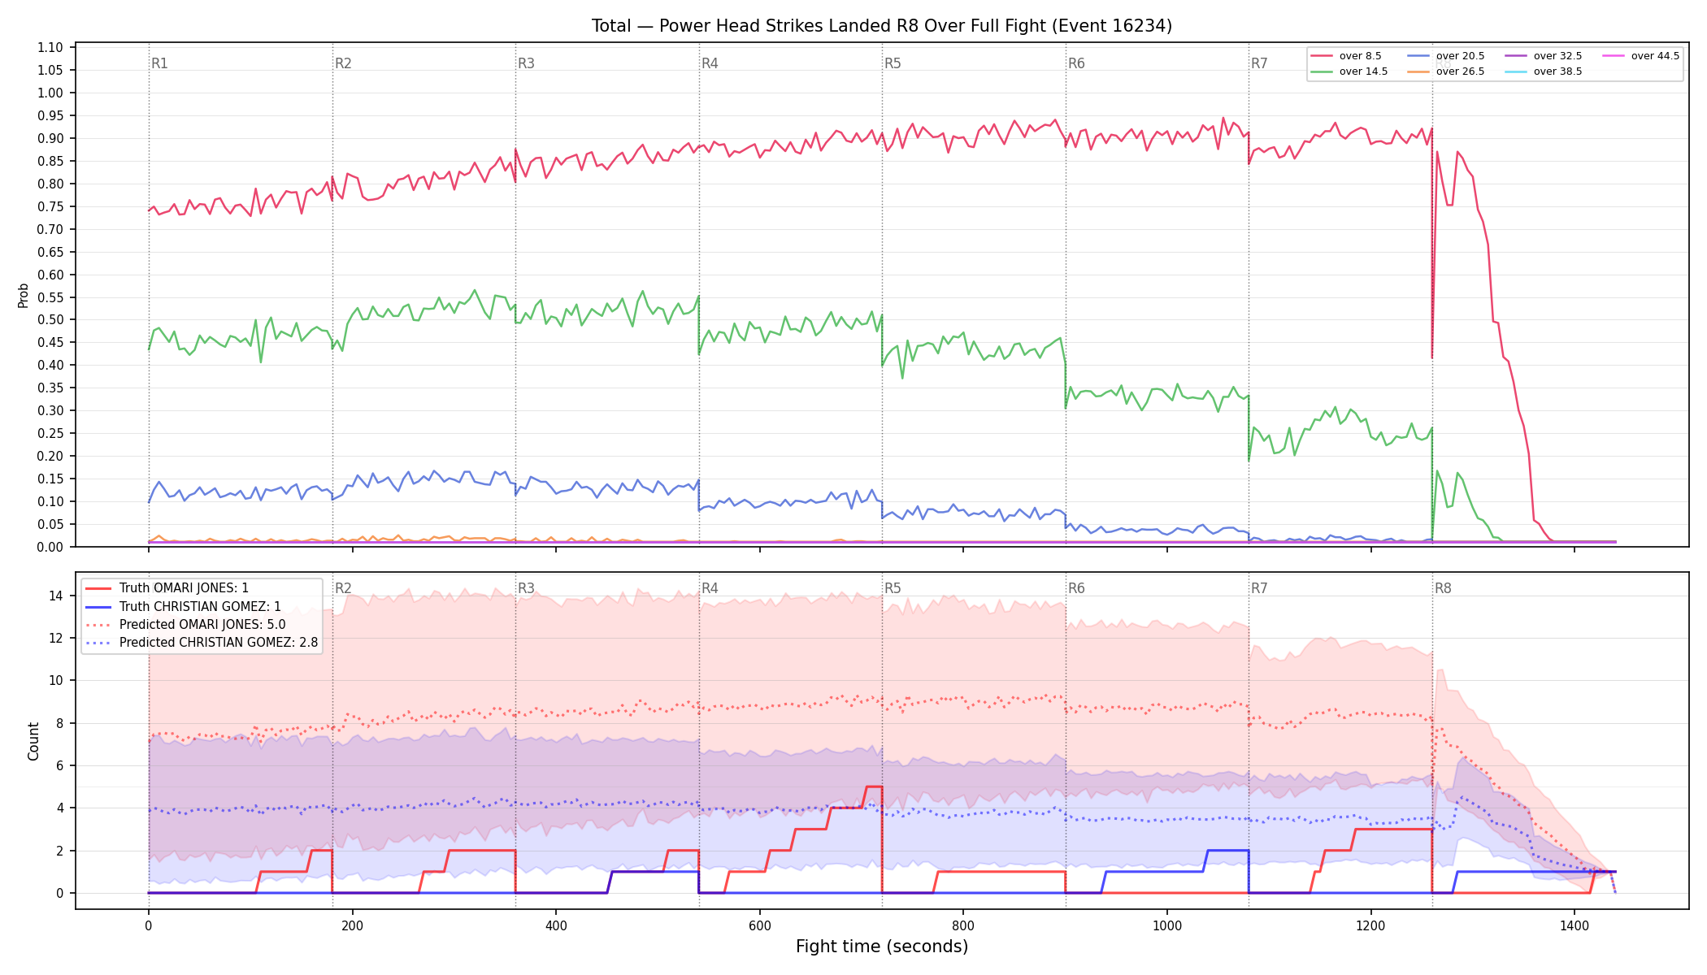Select the 'over 14.5' legend entry
This screenshot has width=1707, height=975.
[1349, 71]
